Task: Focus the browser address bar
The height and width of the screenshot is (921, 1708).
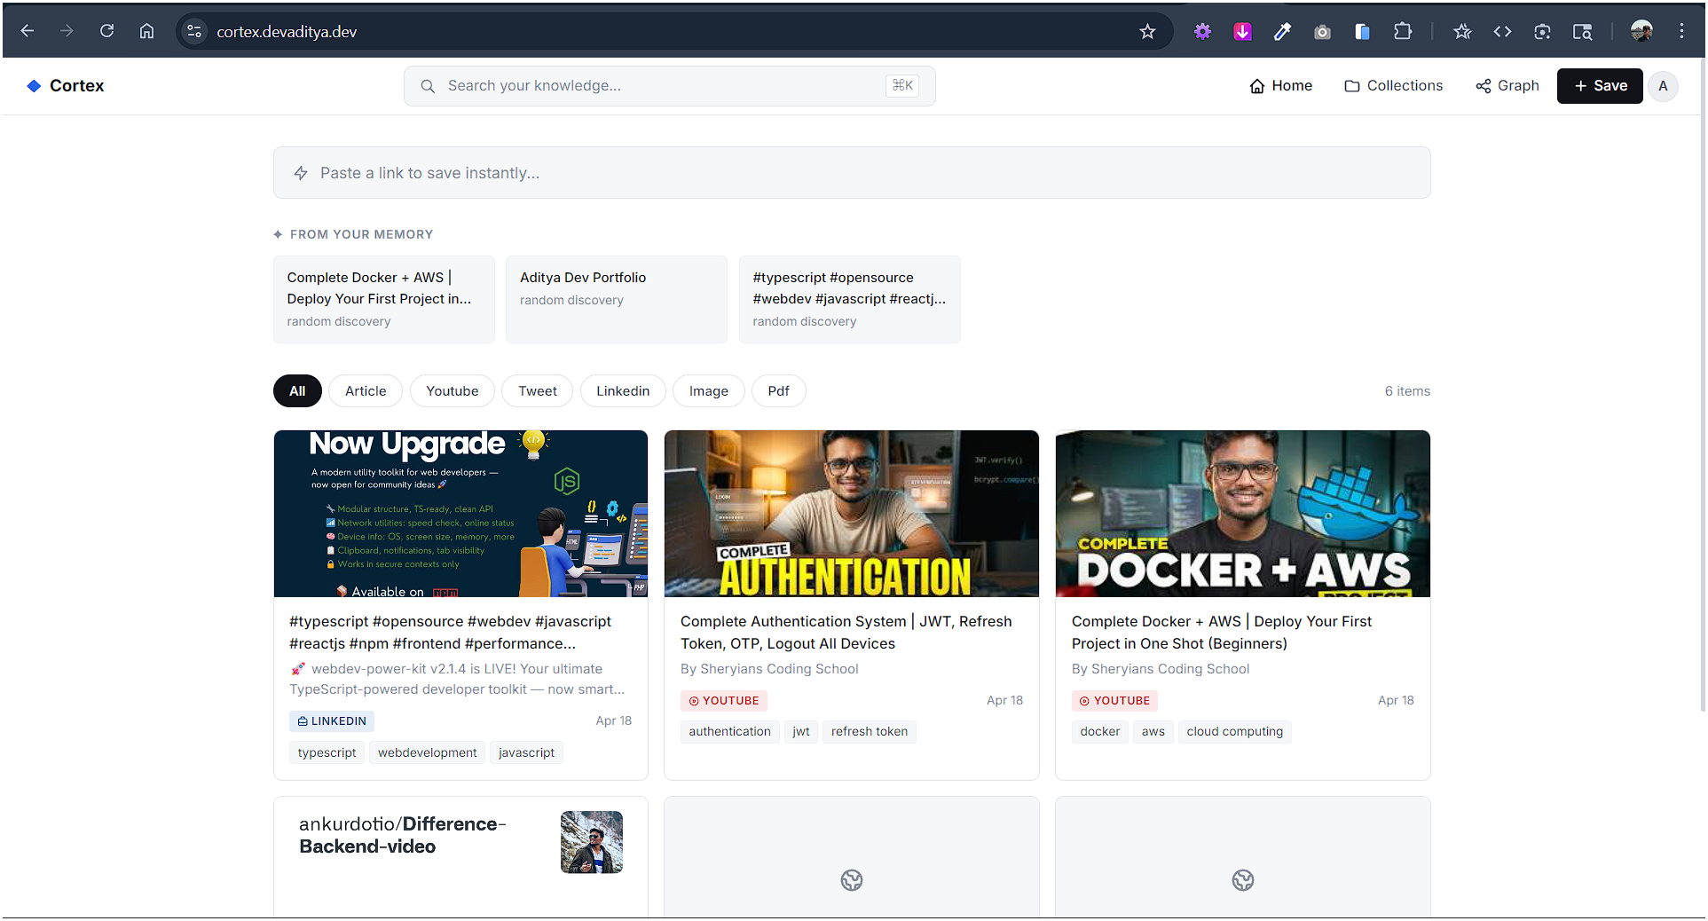Action: click(x=674, y=31)
